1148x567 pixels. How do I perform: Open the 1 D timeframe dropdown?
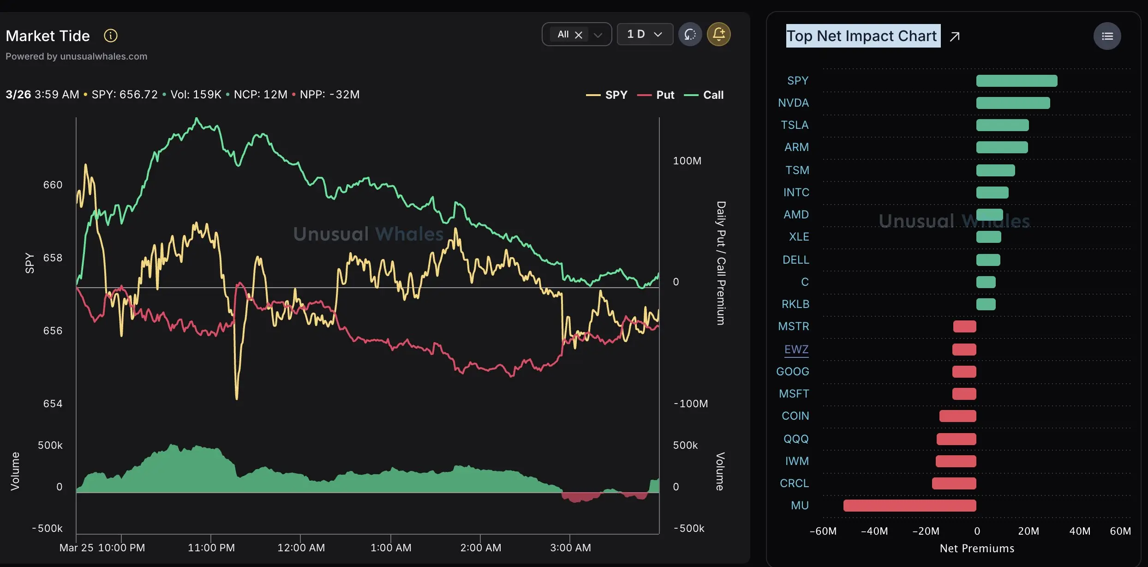click(645, 34)
